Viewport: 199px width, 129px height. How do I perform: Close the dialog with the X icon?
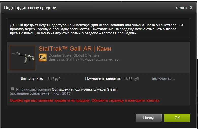(191, 8)
